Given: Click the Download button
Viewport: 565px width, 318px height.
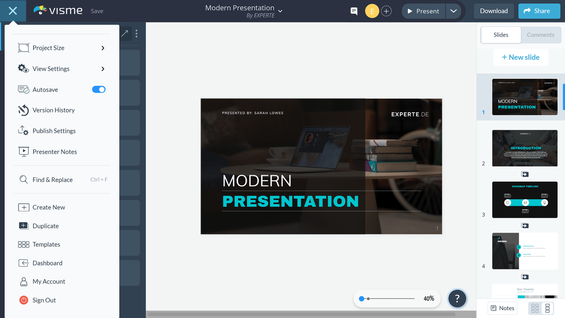Looking at the screenshot, I should 493,11.
